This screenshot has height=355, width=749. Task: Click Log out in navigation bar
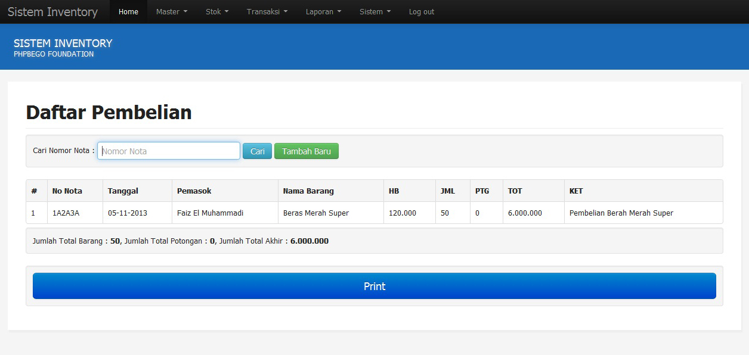point(421,12)
